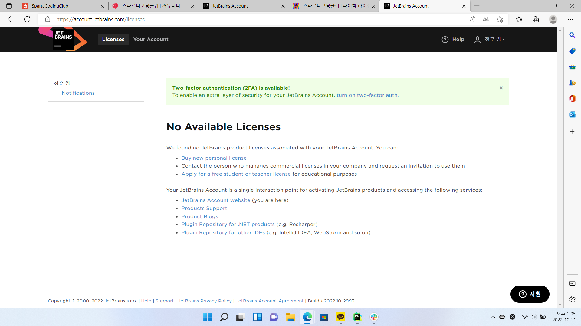The width and height of the screenshot is (581, 326).
Task: Open Plugin Repository for .NET products
Action: (228, 224)
